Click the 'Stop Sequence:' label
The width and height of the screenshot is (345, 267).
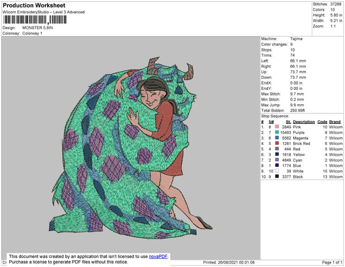pos(275,116)
